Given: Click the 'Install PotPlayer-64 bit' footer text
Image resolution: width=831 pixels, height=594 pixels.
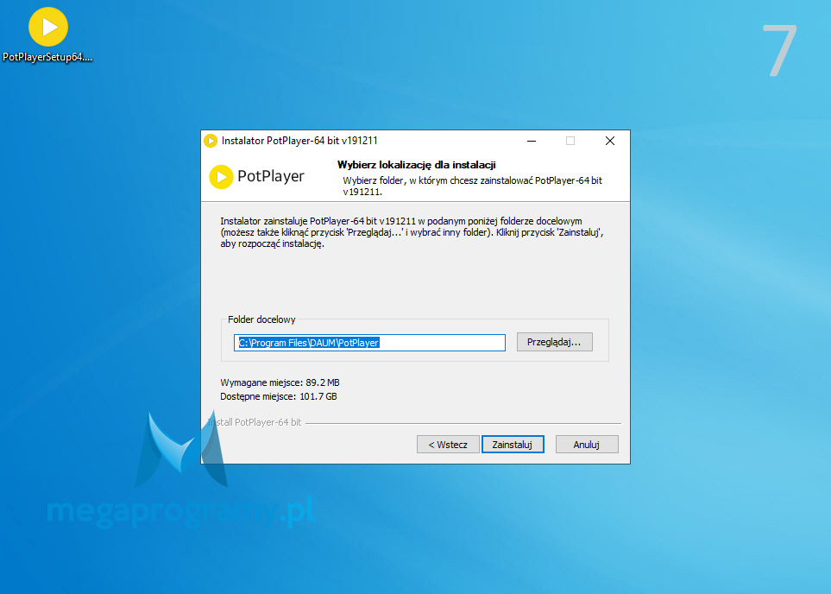Looking at the screenshot, I should (255, 422).
